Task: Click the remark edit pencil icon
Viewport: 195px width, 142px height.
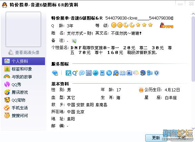Action: pos(74,41)
